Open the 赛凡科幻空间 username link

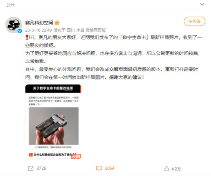pyautogui.click(x=39, y=22)
